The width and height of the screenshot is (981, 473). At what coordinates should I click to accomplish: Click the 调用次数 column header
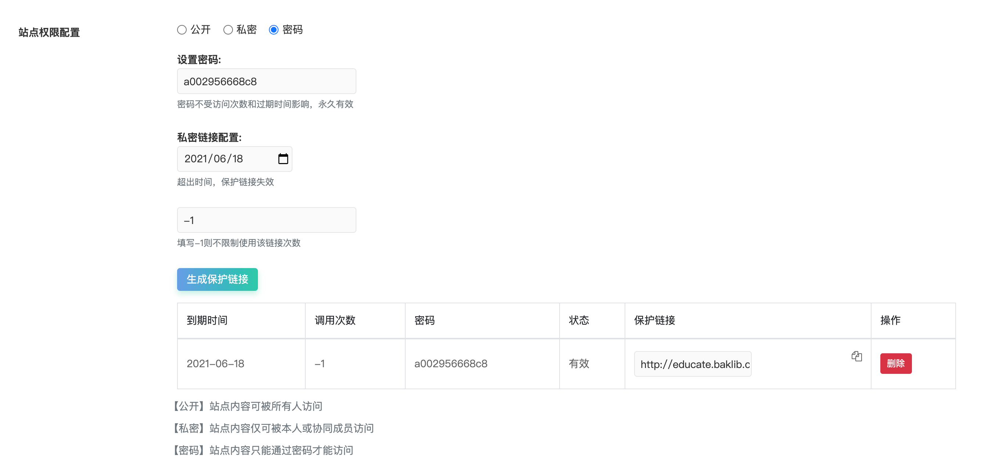point(335,320)
